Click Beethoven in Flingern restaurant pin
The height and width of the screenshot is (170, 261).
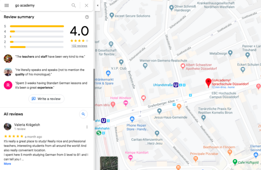[230, 152]
